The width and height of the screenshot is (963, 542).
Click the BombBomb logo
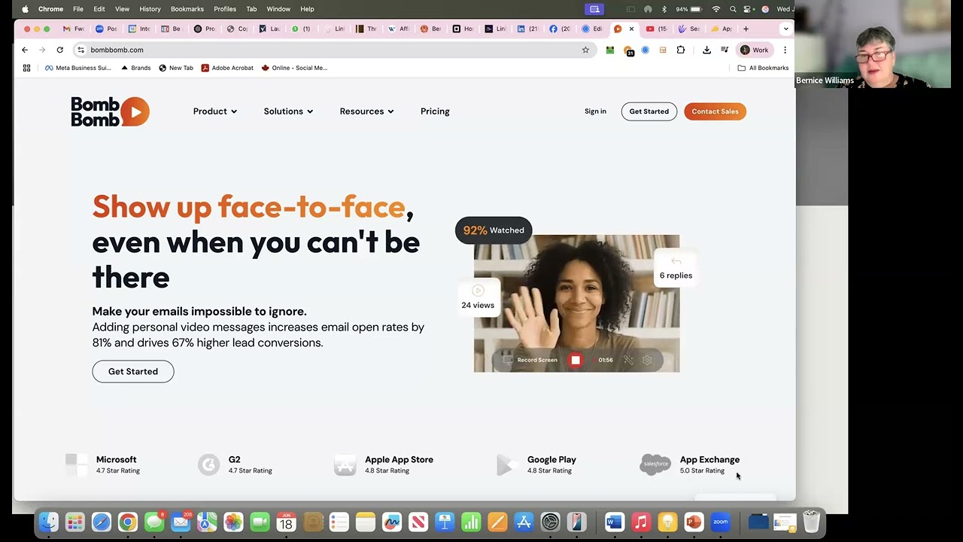(x=110, y=111)
